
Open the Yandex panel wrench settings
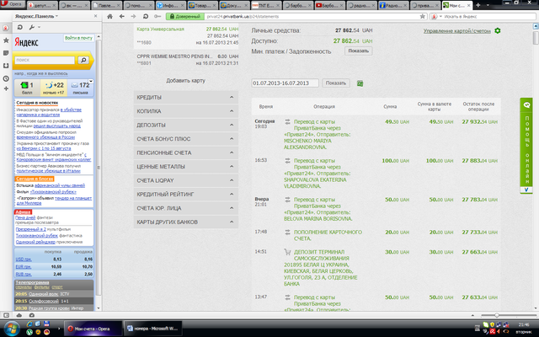point(32,27)
